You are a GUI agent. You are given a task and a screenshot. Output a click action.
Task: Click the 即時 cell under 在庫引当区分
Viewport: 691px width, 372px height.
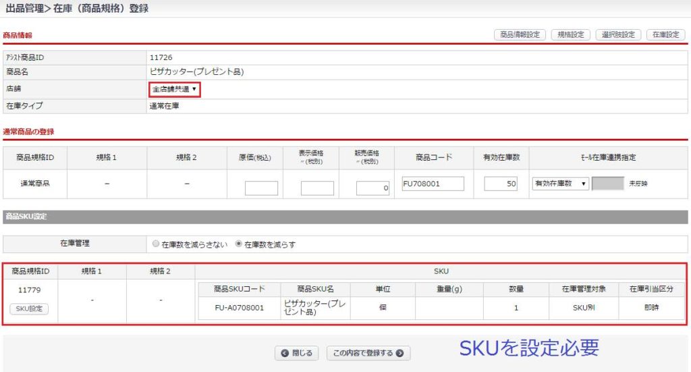pyautogui.click(x=651, y=308)
